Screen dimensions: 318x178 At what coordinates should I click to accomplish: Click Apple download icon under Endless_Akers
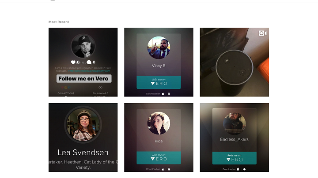point(239,169)
